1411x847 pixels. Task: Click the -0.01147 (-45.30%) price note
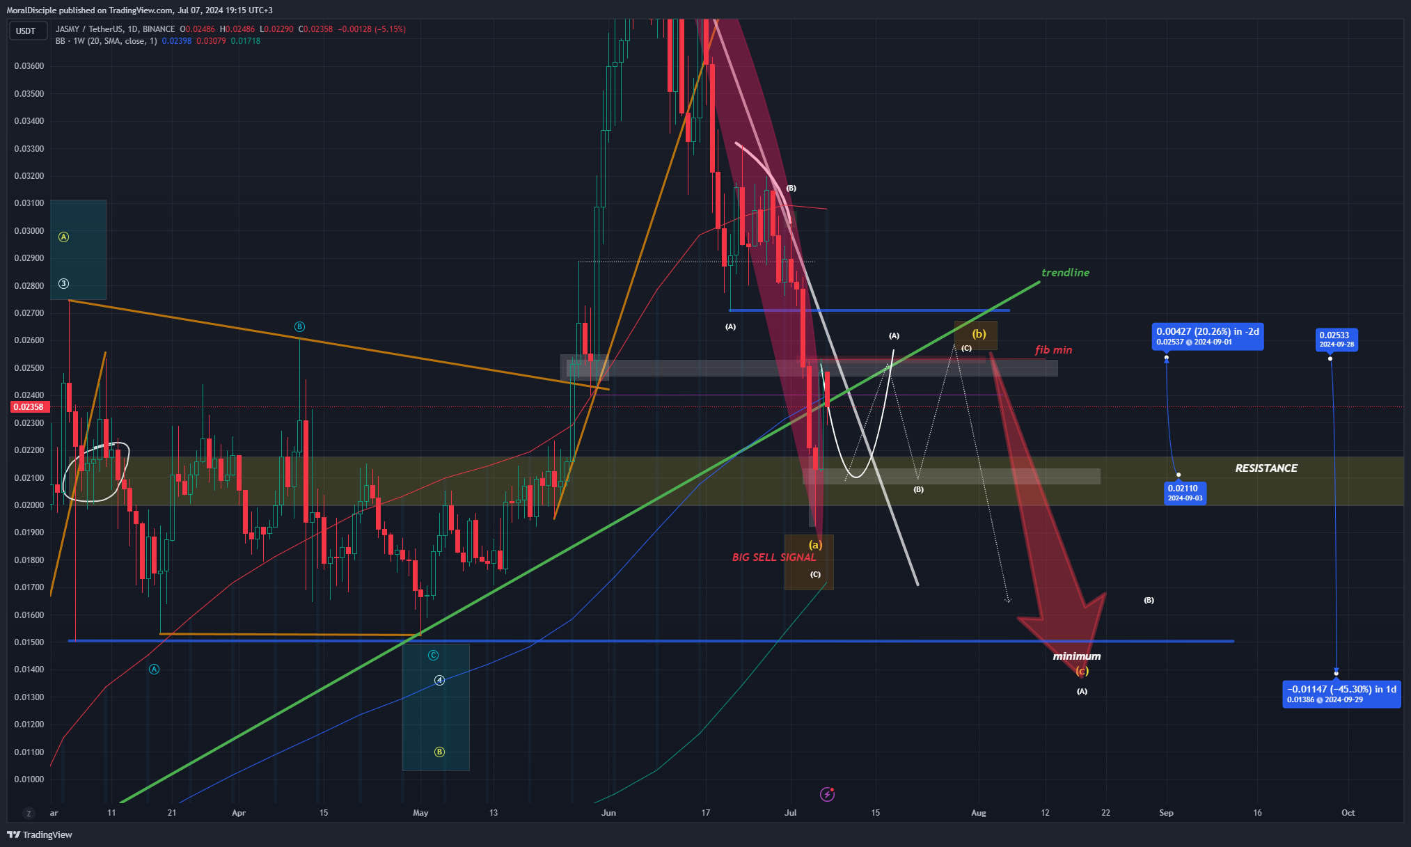1341,694
